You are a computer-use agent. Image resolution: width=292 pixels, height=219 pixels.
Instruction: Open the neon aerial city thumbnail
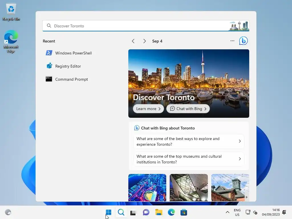pyautogui.click(x=147, y=188)
